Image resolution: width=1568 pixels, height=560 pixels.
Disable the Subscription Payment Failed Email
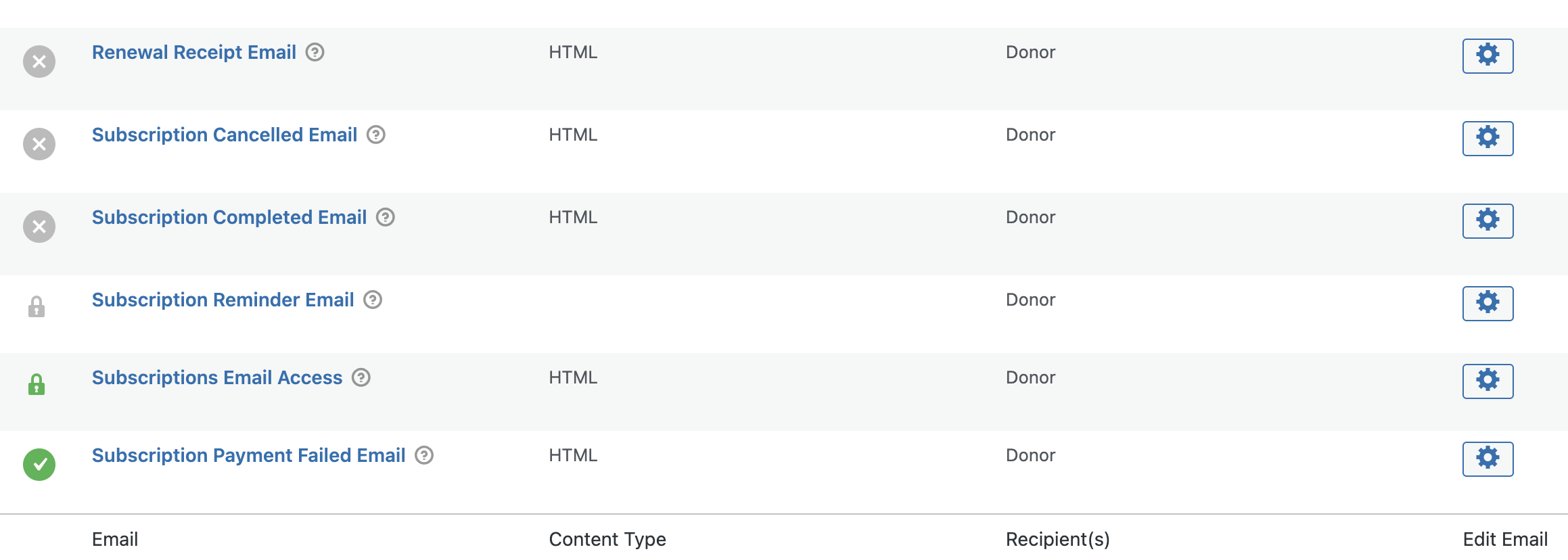pyautogui.click(x=39, y=465)
